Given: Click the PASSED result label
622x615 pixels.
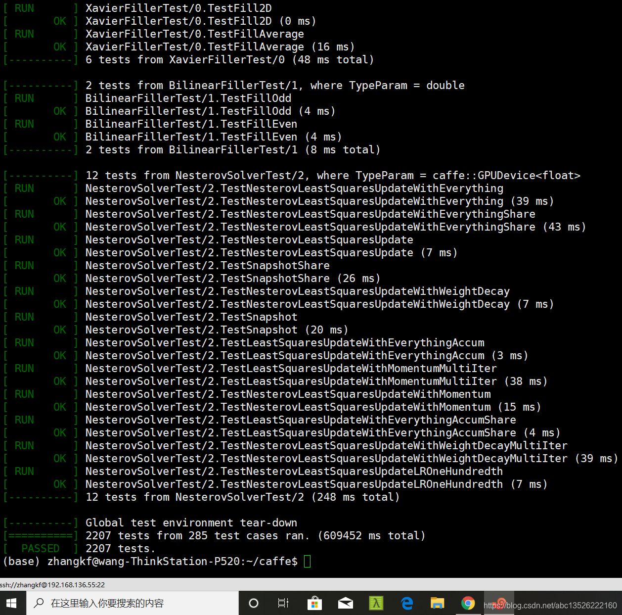Looking at the screenshot, I should pyautogui.click(x=41, y=549).
